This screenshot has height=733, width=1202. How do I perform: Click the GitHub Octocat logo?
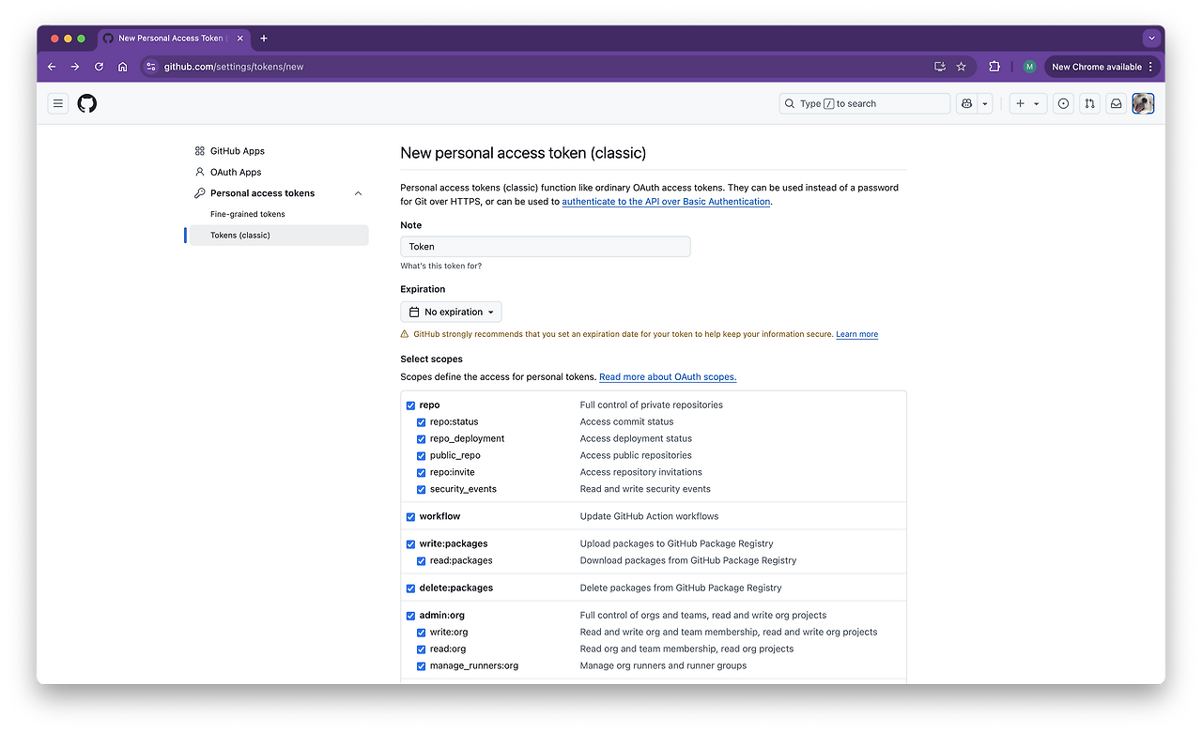click(87, 104)
